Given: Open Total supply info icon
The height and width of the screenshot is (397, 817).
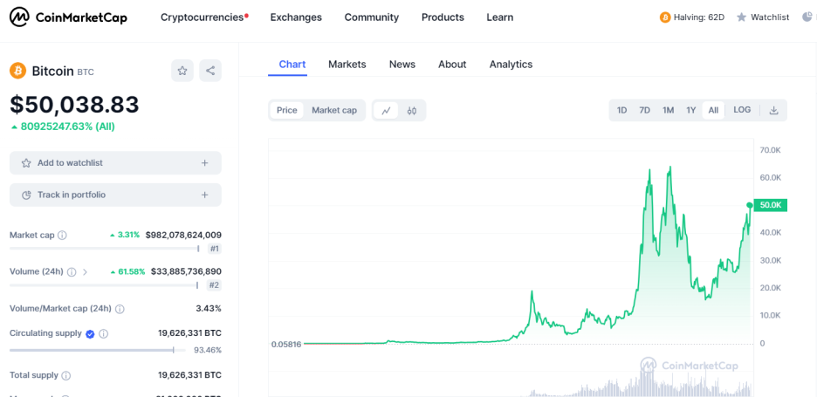Looking at the screenshot, I should [66, 375].
